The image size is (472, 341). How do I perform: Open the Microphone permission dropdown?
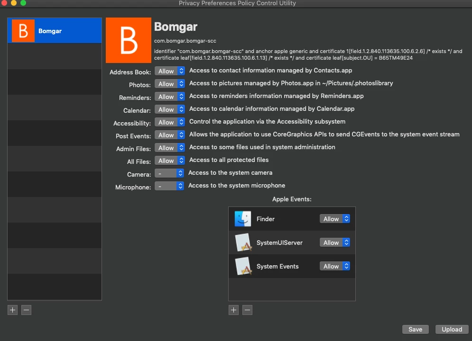[x=169, y=186]
